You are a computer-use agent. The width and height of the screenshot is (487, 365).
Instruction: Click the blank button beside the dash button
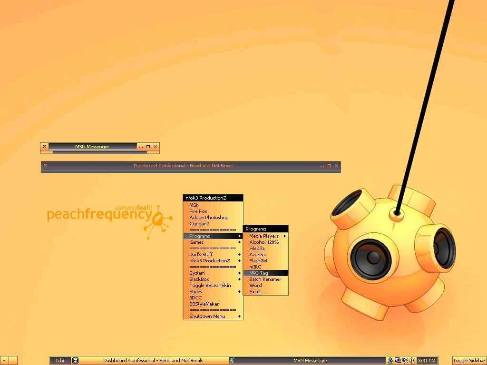13,361
